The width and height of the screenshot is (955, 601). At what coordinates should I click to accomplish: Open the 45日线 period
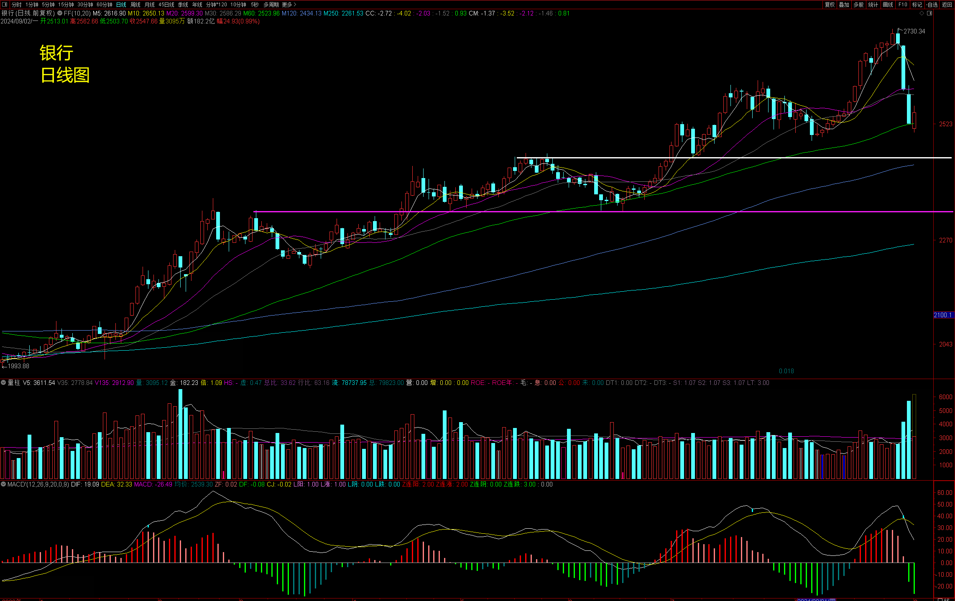coord(166,5)
